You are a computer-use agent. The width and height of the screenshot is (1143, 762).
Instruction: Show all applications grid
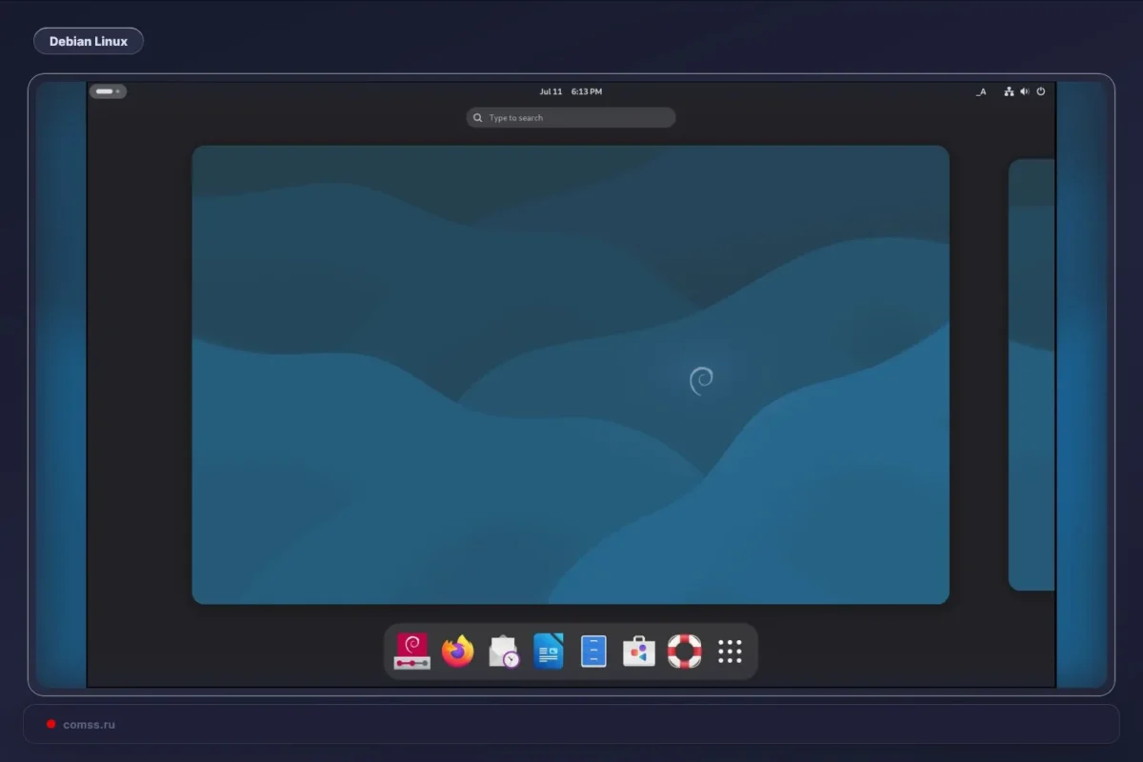(730, 652)
